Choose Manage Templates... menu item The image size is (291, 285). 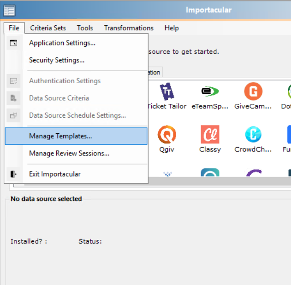point(76,136)
